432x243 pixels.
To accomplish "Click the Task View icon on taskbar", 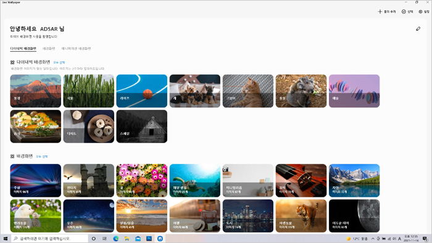I will (104, 239).
